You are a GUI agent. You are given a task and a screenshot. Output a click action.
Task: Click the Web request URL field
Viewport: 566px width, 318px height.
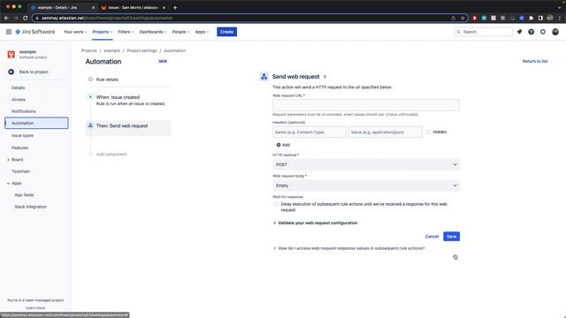(x=366, y=105)
